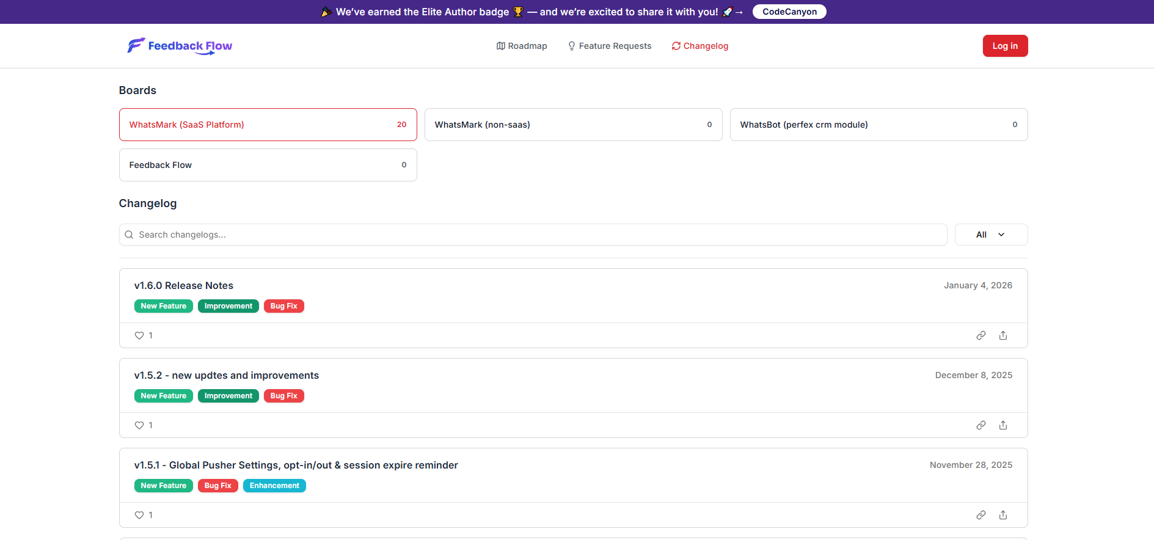Image resolution: width=1154 pixels, height=540 pixels.
Task: Switch to the Changelog nav item
Action: point(699,46)
